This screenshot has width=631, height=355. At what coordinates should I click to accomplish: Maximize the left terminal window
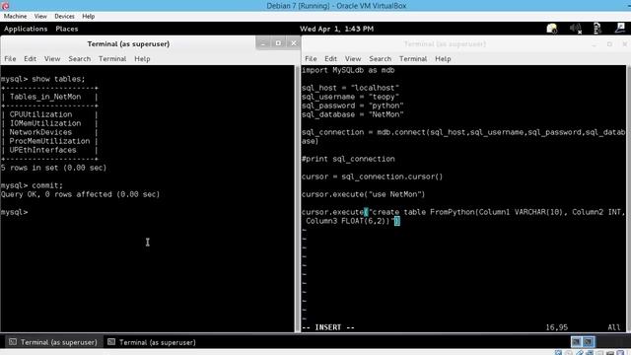click(x=278, y=43)
